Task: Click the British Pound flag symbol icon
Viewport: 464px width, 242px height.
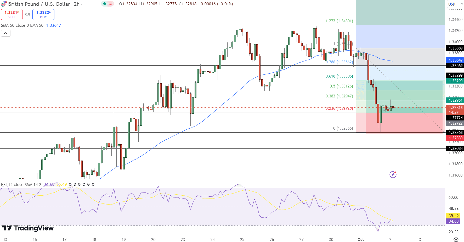Action: [4, 4]
